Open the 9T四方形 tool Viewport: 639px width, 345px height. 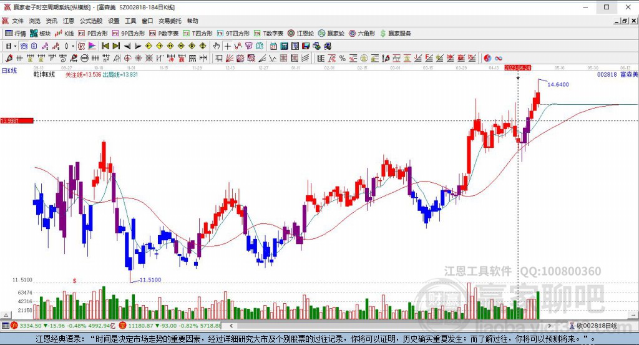pyautogui.click(x=233, y=34)
